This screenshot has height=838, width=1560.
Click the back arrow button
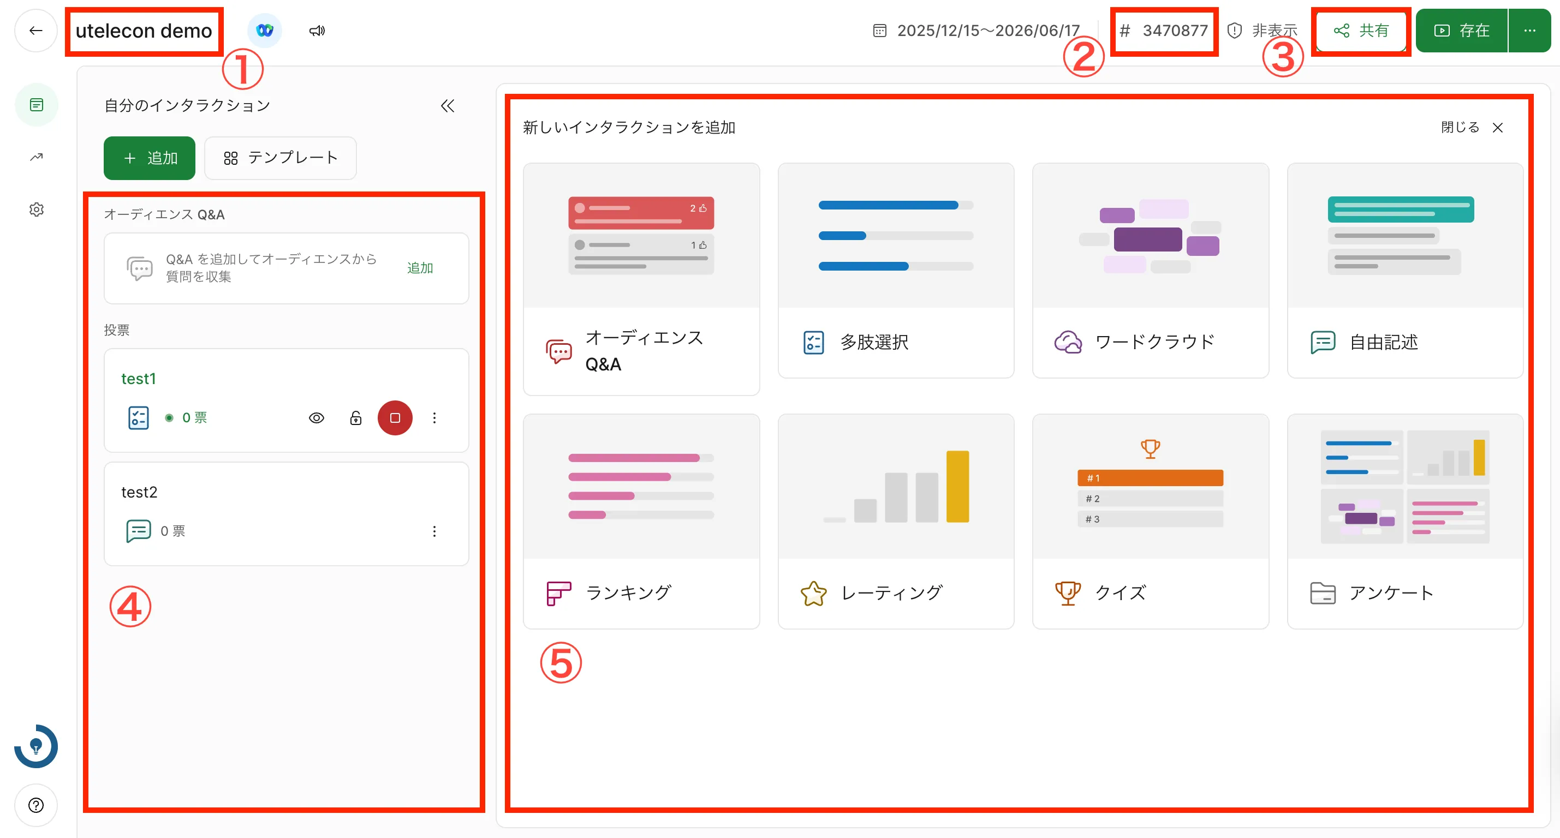click(35, 30)
